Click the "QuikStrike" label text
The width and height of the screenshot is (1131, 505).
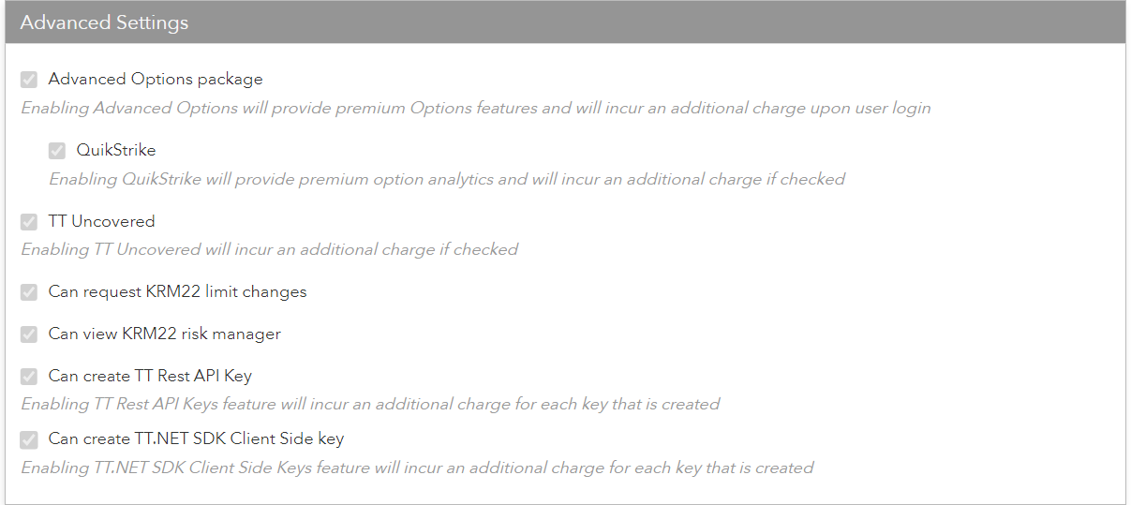point(116,150)
